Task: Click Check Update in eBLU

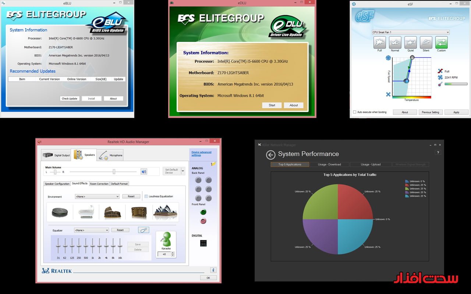Action: tap(70, 98)
